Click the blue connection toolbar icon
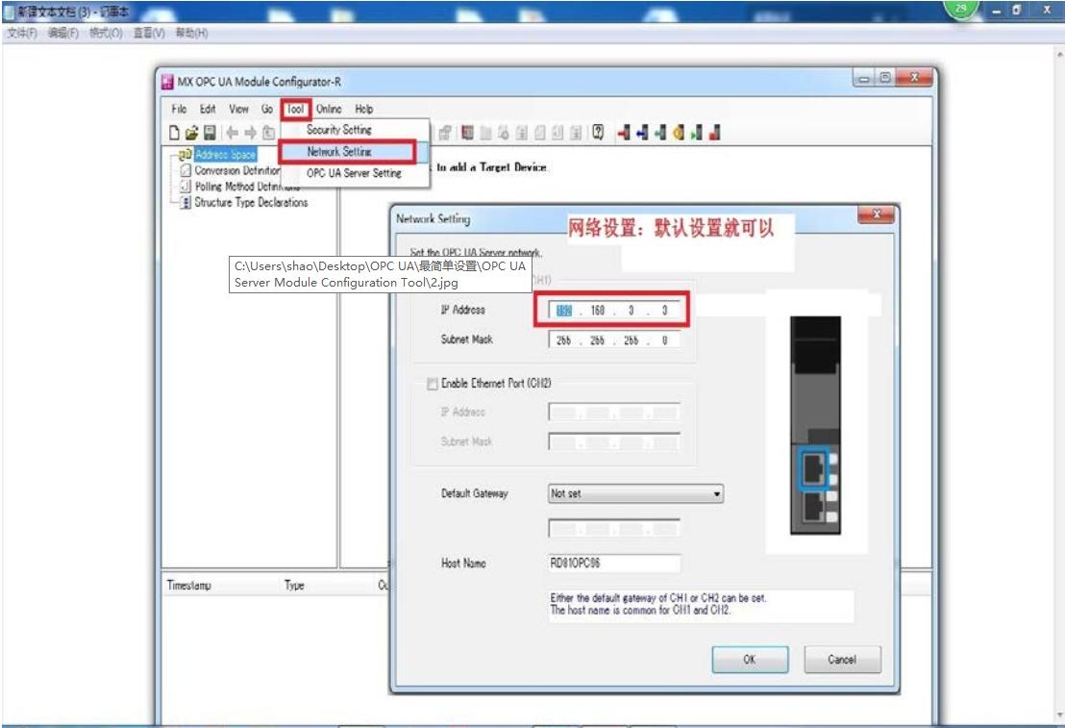This screenshot has width=1065, height=728. coord(642,133)
